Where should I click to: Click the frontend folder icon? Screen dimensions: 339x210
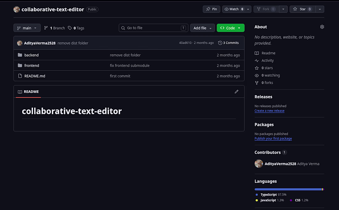pyautogui.click(x=20, y=65)
